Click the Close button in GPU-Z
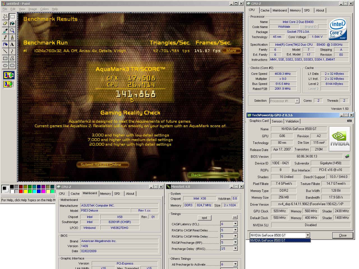This screenshot has height=269, width=359. [343, 235]
